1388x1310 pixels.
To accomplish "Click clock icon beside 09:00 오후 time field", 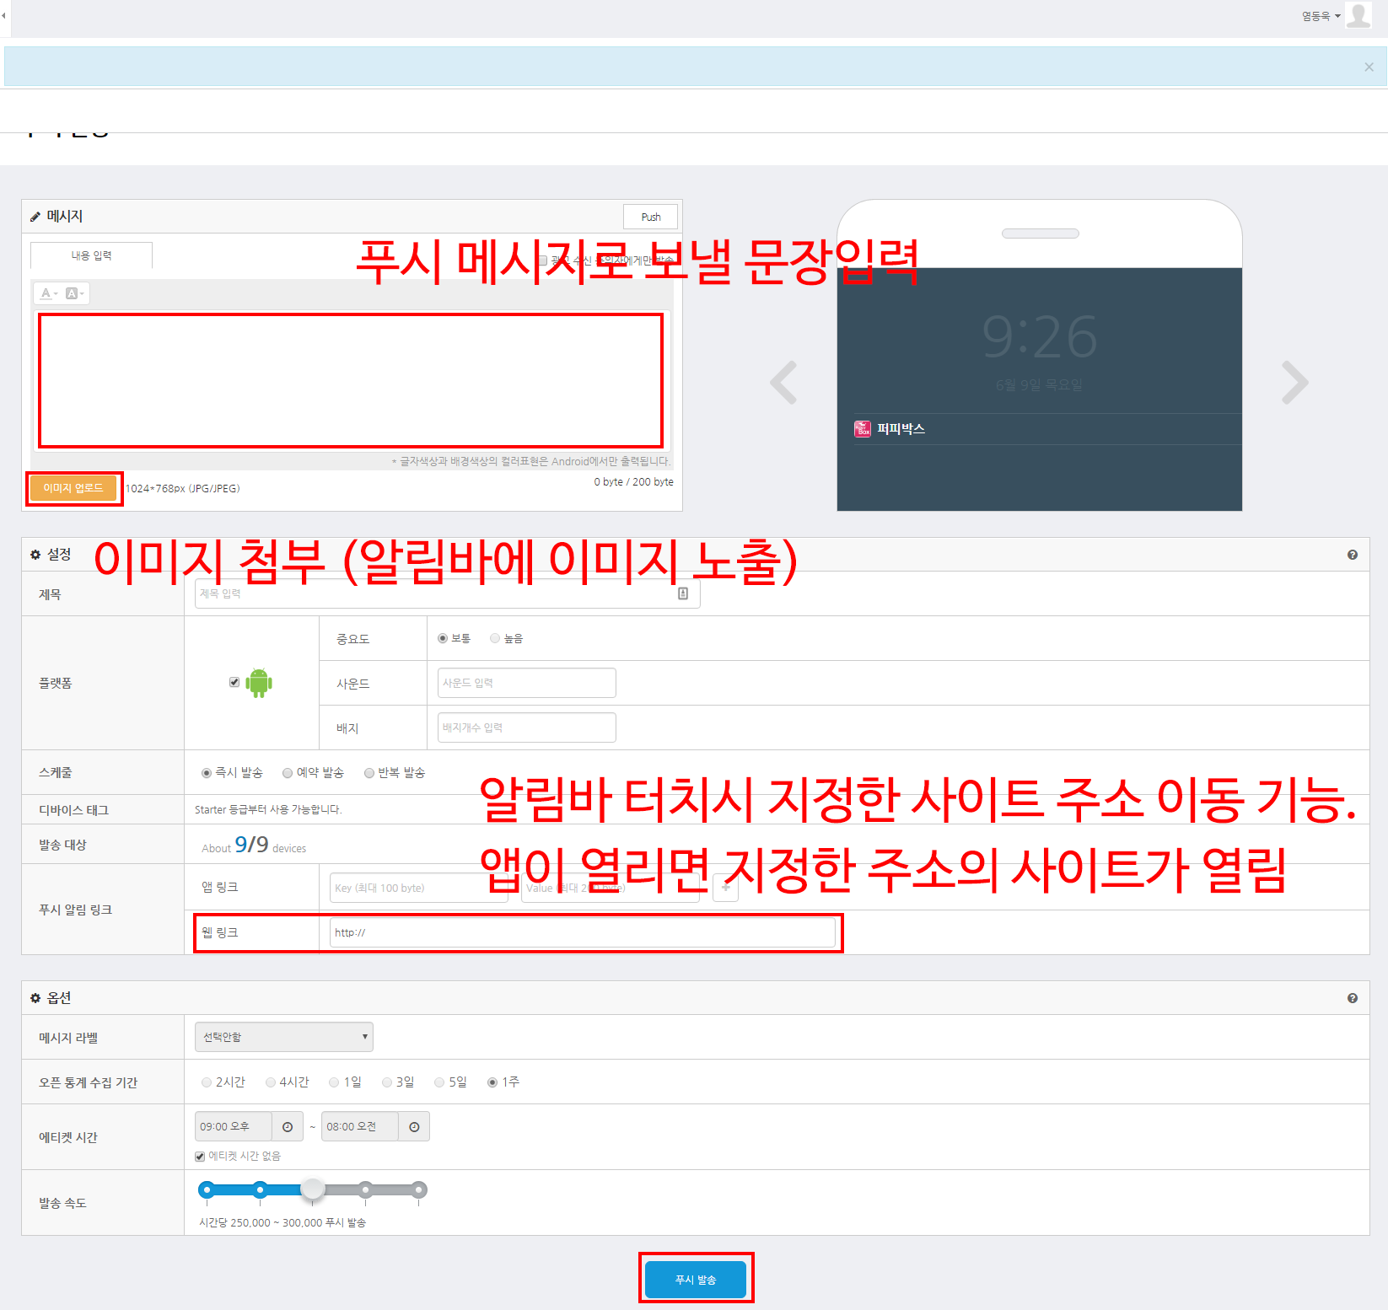I will click(288, 1127).
